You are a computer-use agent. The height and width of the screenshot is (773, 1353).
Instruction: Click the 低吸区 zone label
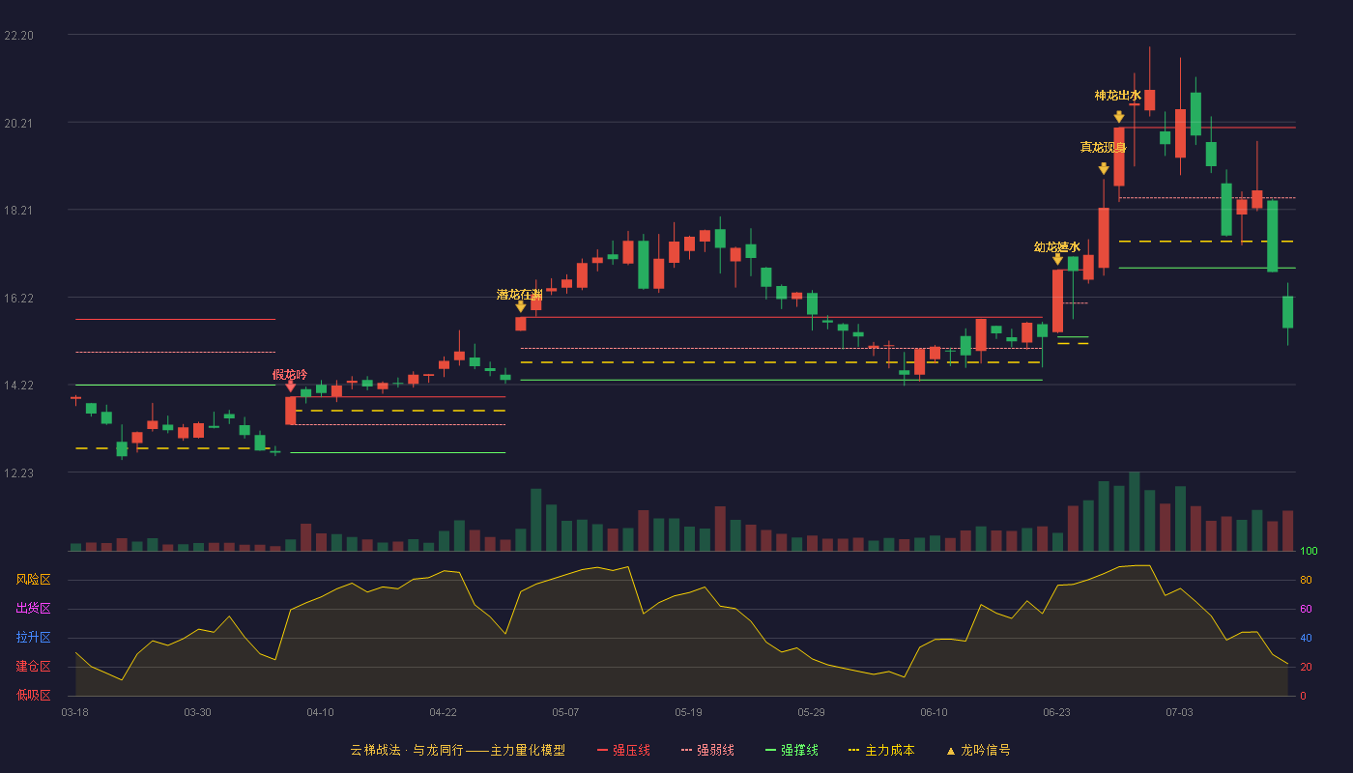[x=34, y=695]
